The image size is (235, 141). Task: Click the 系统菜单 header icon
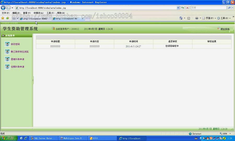[3, 36]
